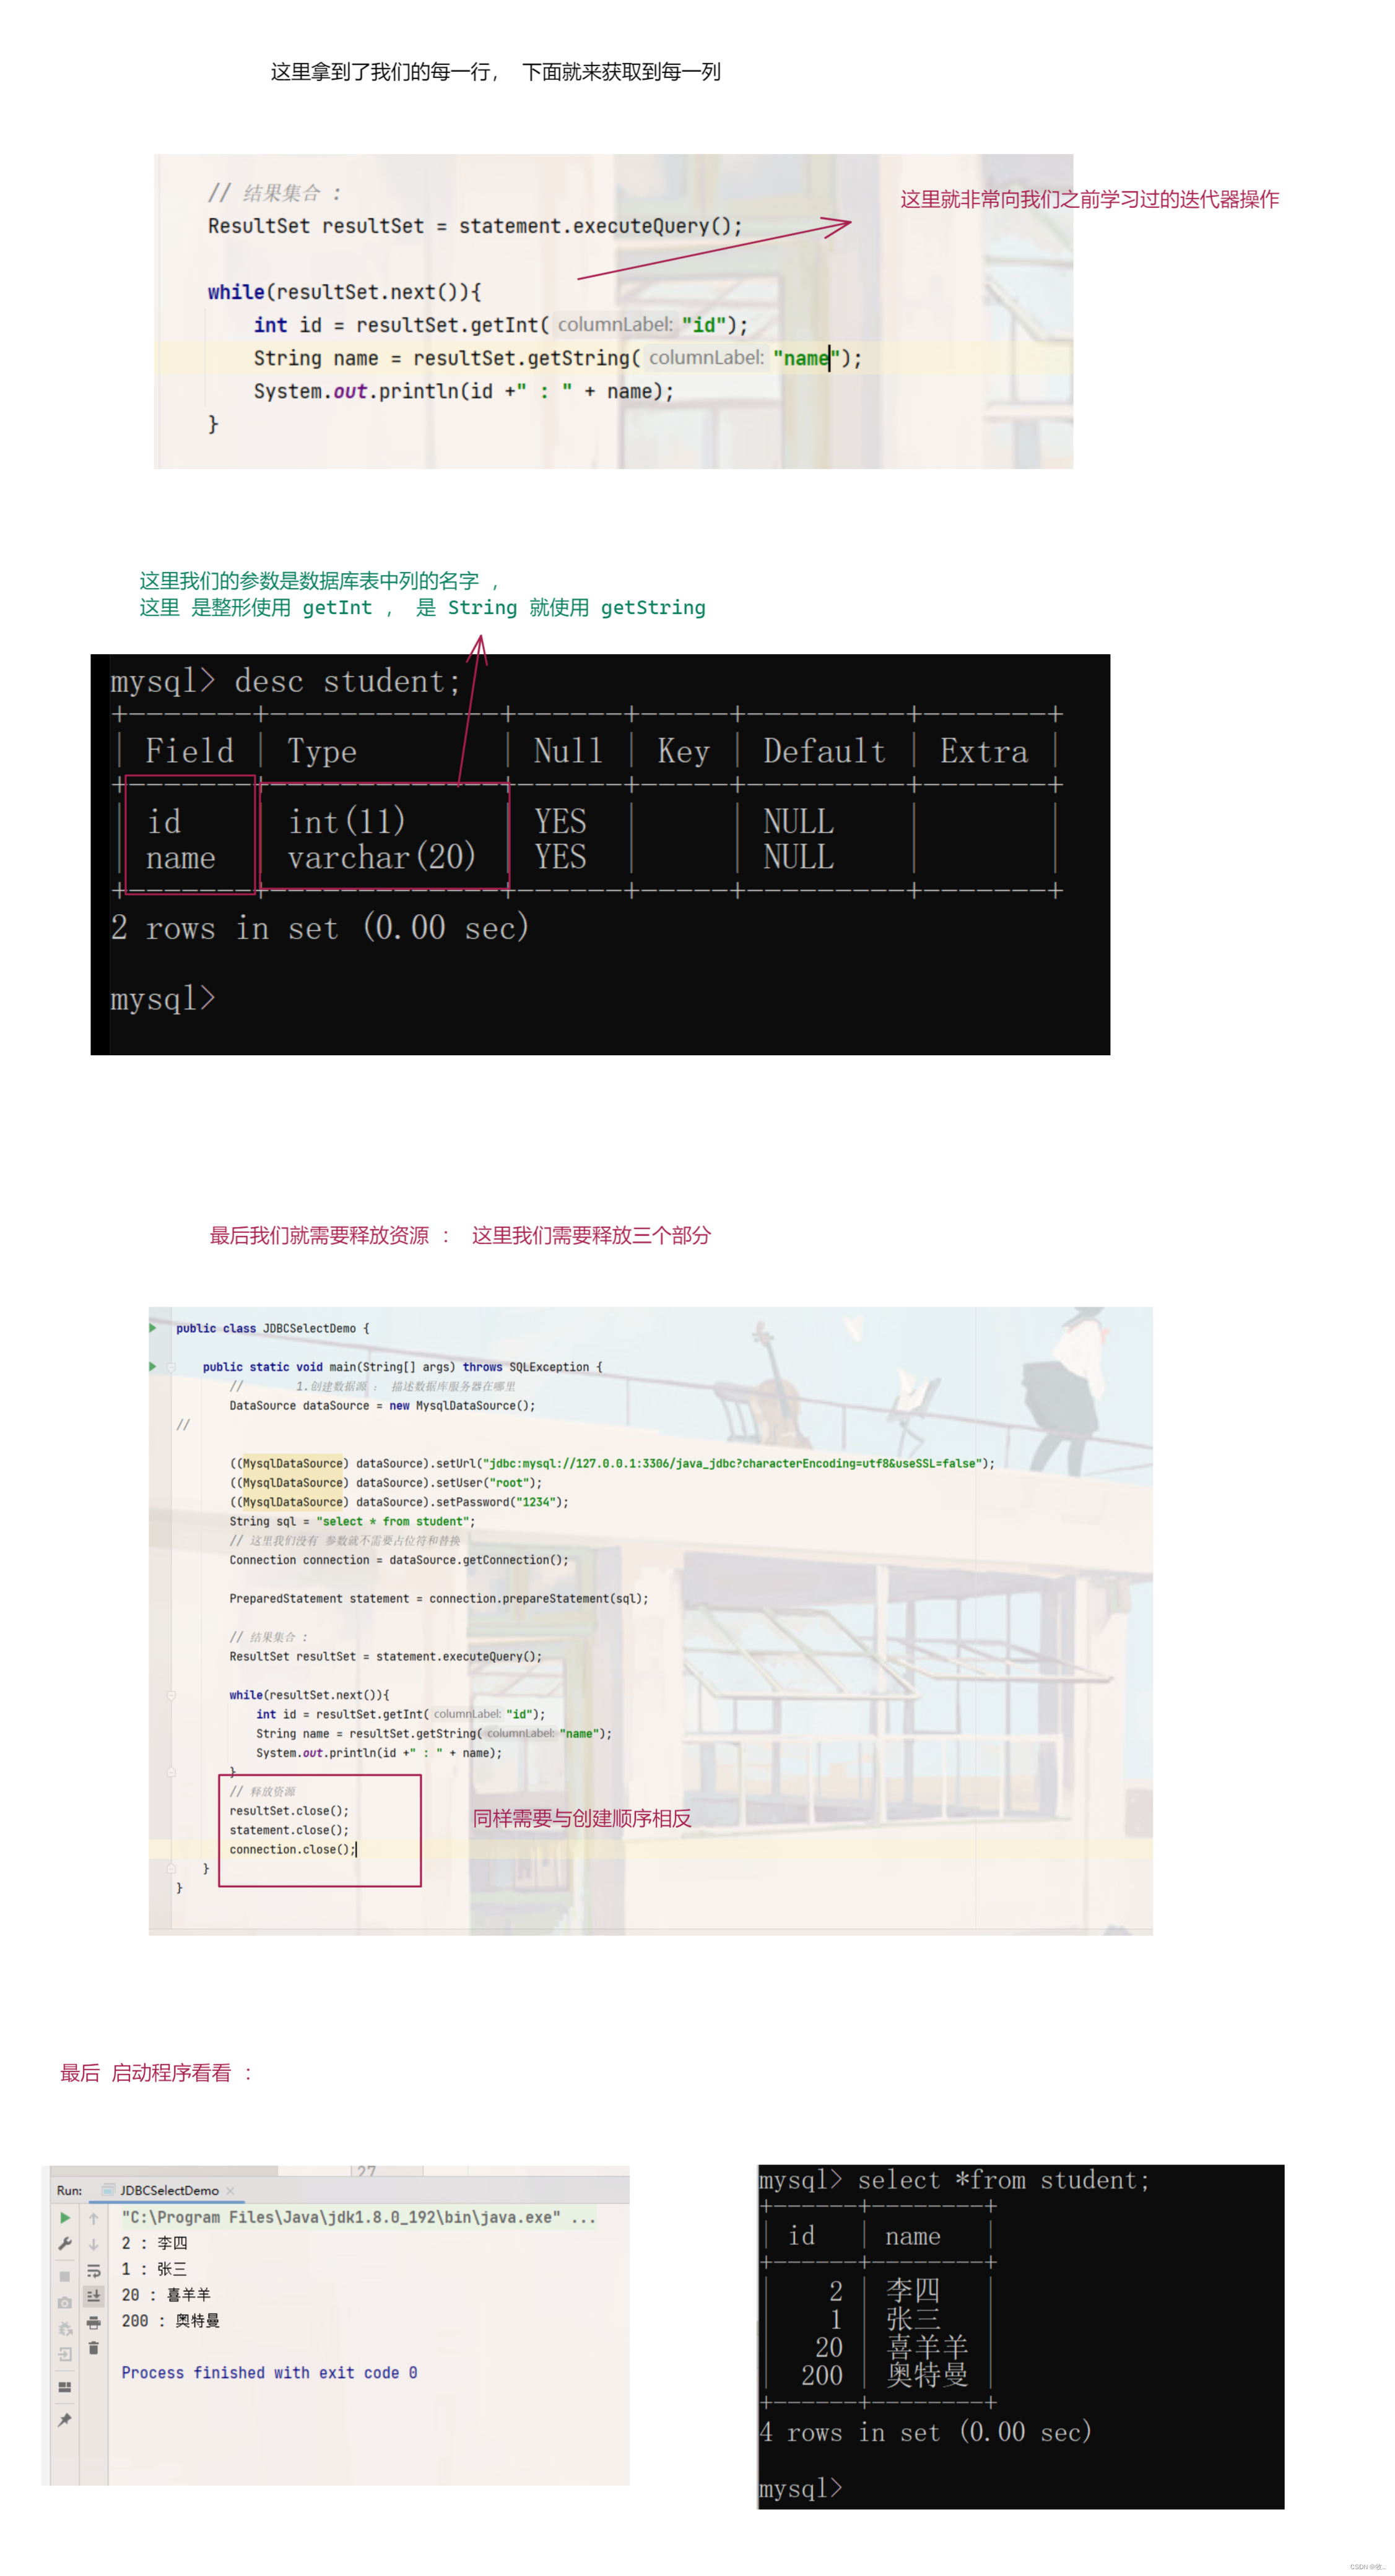Click the layout restore icon in Run panel
This screenshot has height=2576, width=1395.
pyautogui.click(x=65, y=2387)
